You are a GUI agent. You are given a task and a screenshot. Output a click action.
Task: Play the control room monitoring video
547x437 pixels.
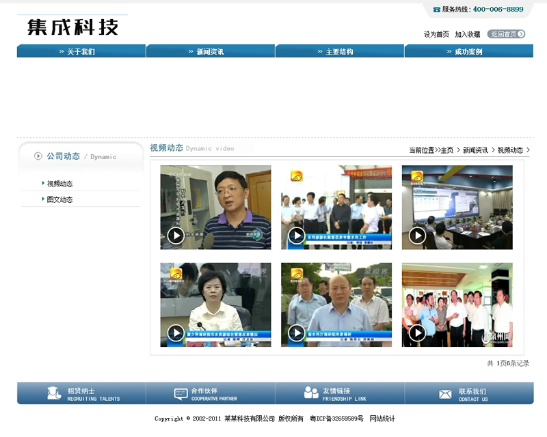[x=417, y=236]
